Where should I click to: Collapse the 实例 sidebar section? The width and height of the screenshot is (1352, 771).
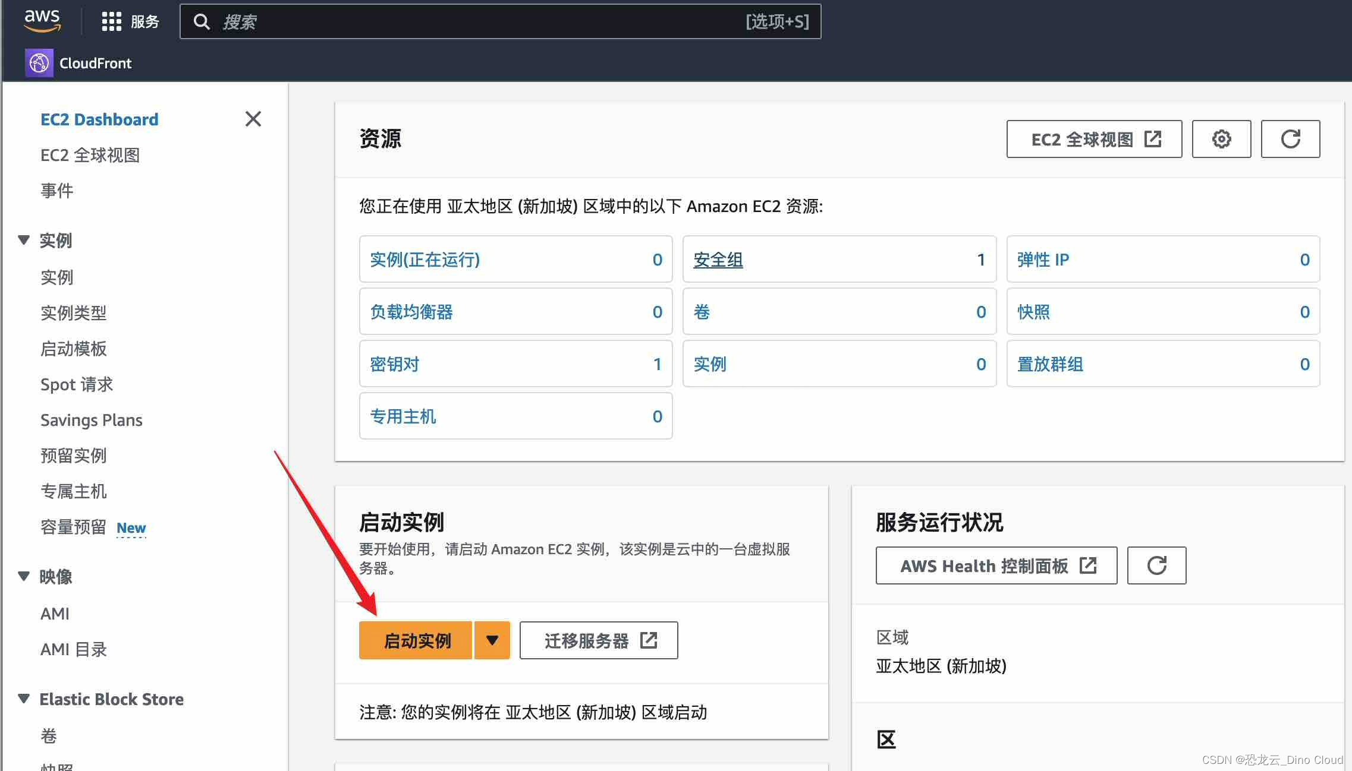[x=24, y=240]
